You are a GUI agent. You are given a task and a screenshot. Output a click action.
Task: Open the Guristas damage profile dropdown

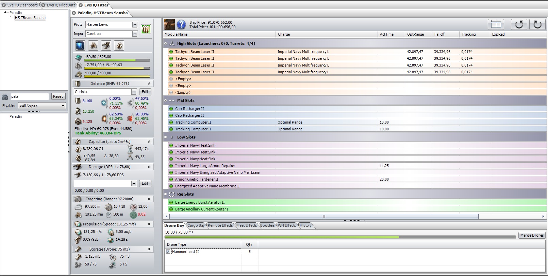134,92
